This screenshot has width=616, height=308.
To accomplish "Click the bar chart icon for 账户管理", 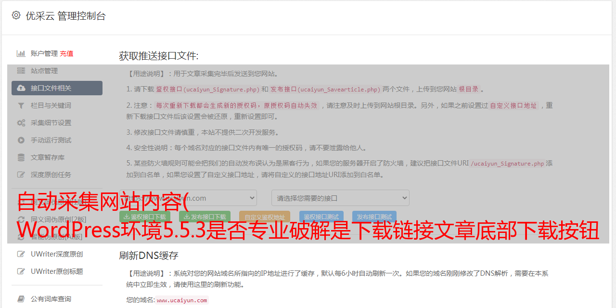I will point(21,53).
